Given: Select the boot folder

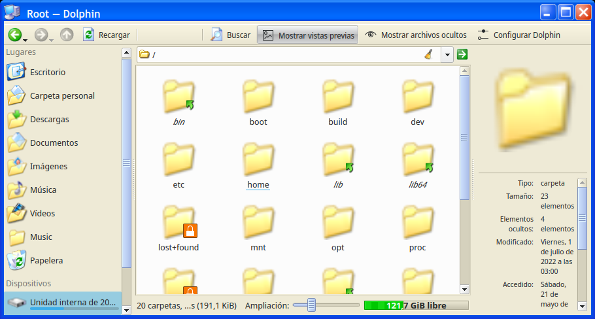Looking at the screenshot, I should pyautogui.click(x=258, y=103).
